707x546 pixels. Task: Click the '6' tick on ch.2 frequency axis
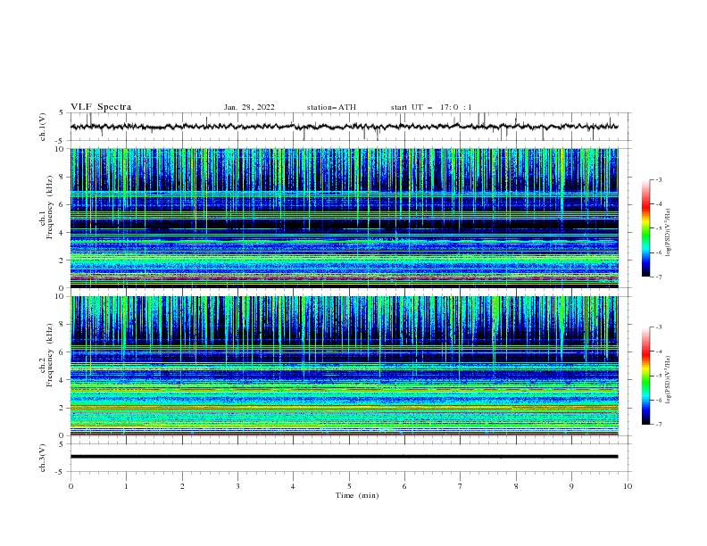(x=62, y=352)
